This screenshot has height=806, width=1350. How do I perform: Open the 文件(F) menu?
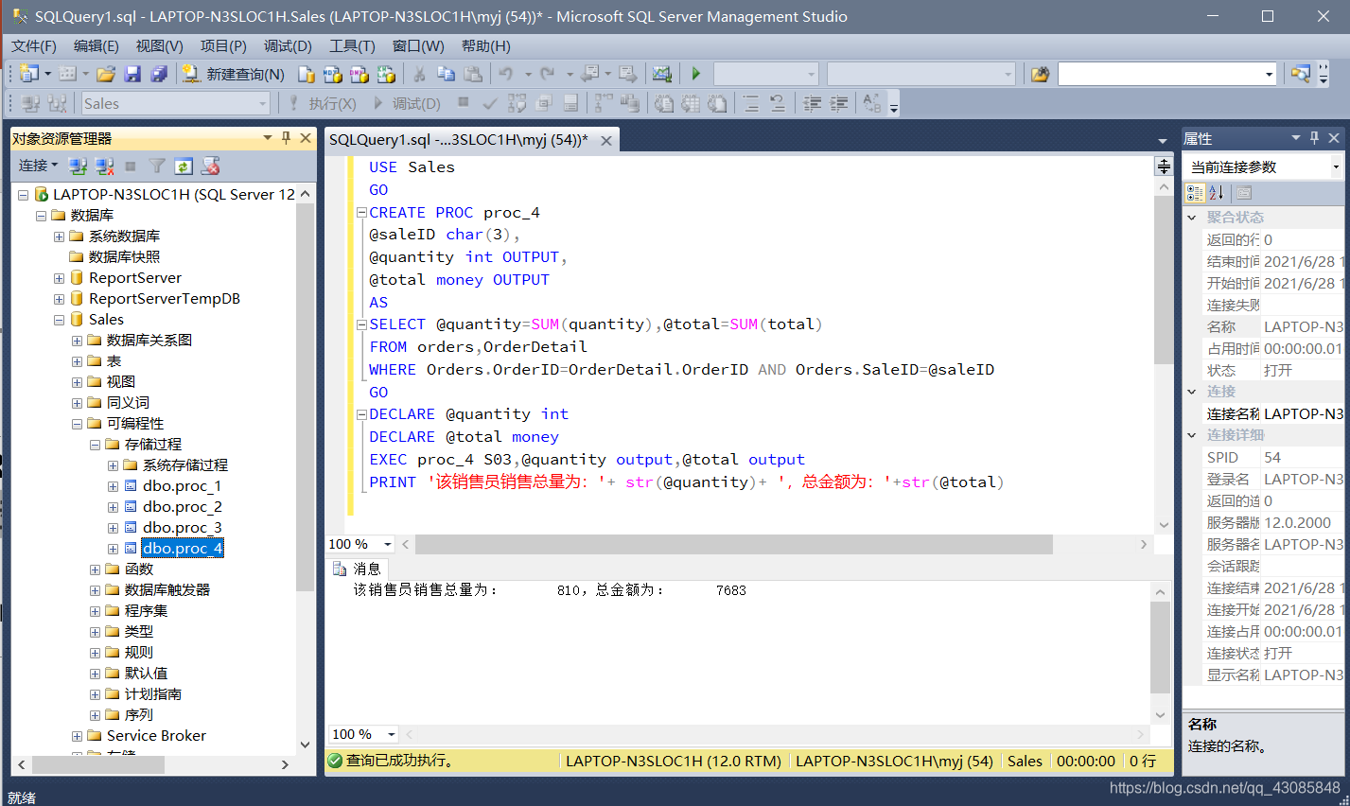click(x=34, y=45)
